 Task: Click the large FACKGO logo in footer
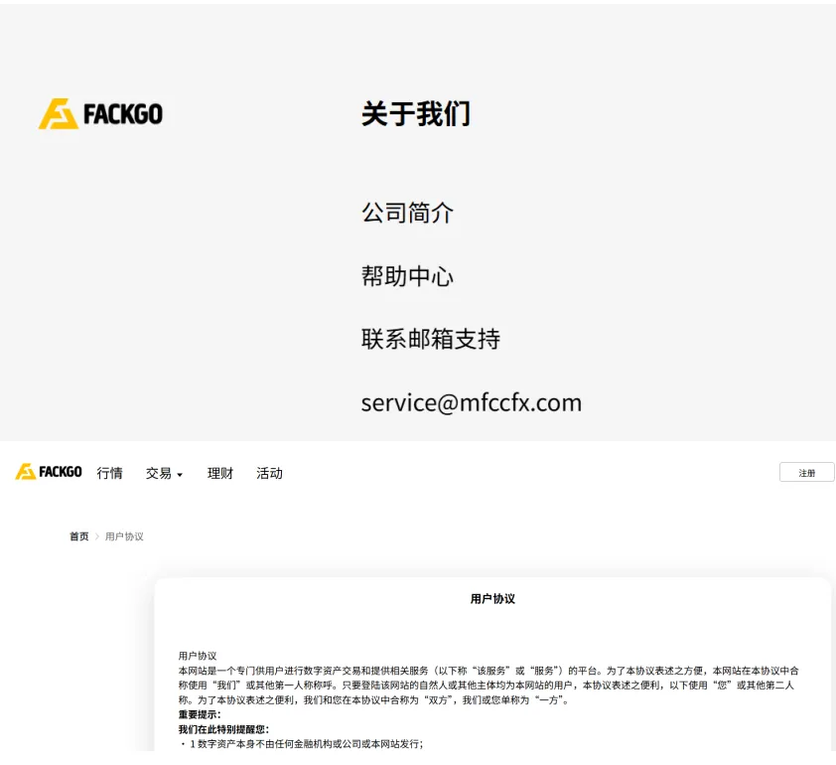100,113
